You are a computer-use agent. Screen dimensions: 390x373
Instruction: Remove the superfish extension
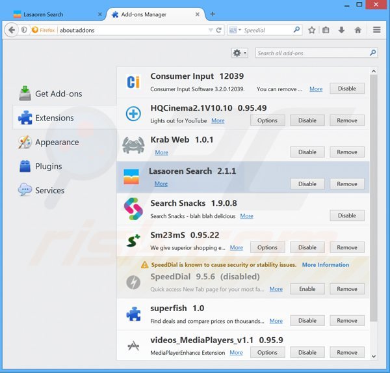pos(347,321)
